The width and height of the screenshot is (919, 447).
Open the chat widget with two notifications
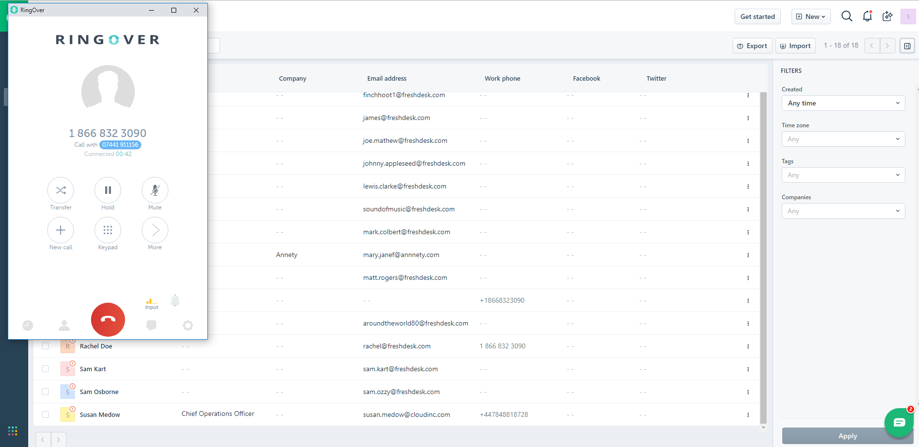coord(899,422)
